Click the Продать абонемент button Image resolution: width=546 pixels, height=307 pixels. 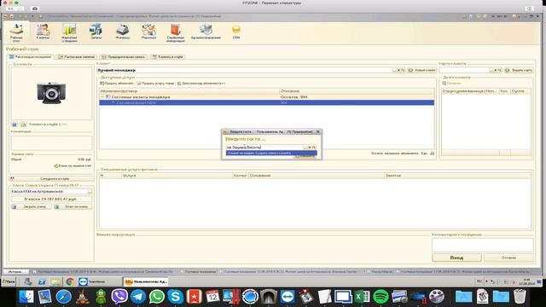click(x=117, y=84)
